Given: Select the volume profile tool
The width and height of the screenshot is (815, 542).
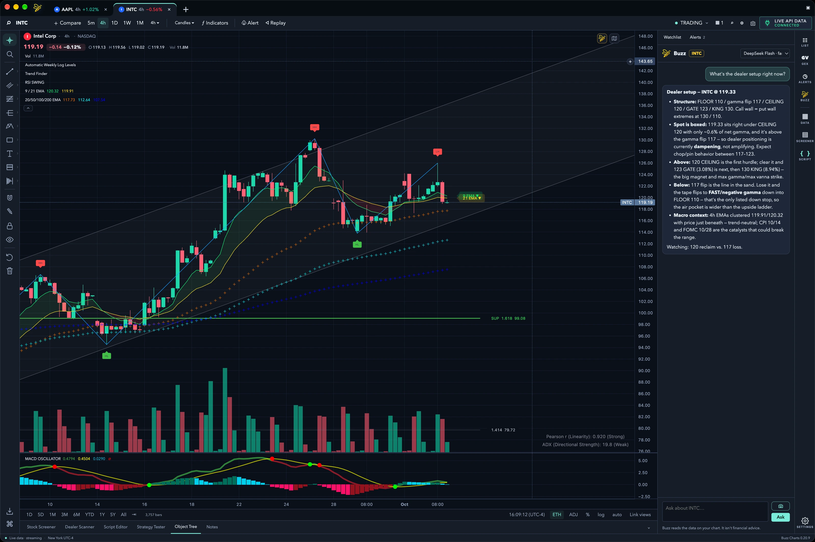Looking at the screenshot, I should coord(10,181).
